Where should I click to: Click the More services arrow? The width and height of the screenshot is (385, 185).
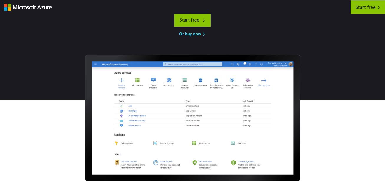coord(264,80)
